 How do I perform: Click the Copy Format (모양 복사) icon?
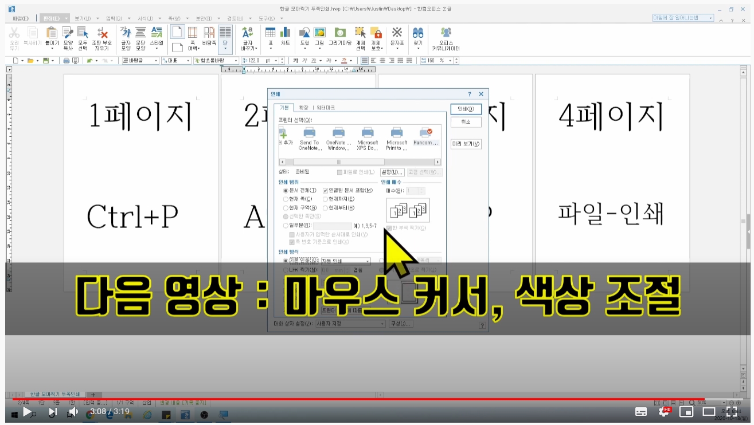pyautogui.click(x=68, y=33)
